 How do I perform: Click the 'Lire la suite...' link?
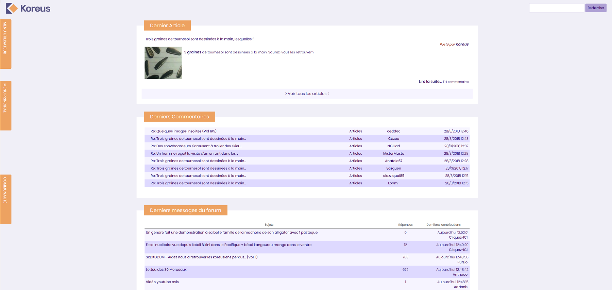tap(430, 82)
